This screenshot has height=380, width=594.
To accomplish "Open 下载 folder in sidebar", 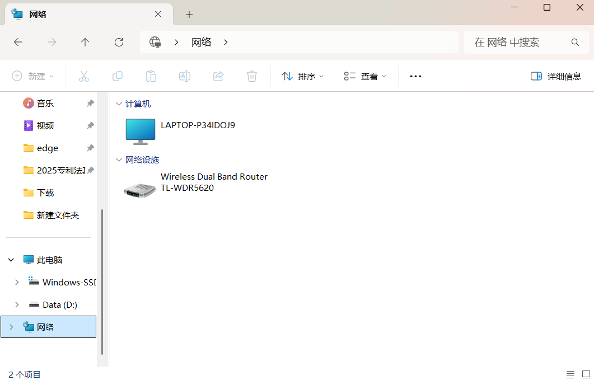I will (x=45, y=193).
